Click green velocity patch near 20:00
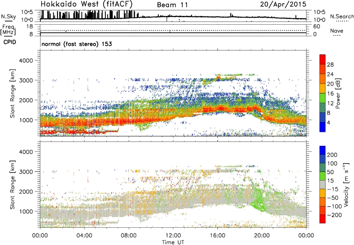Screen dimensions: 354x245 point(259,202)
